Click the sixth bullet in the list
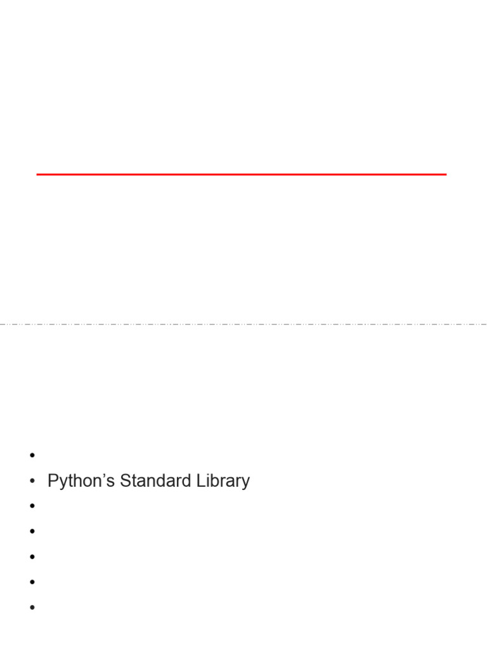 coord(31,582)
